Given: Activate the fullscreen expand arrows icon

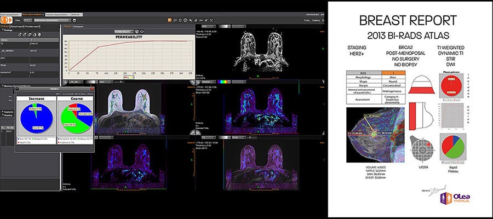Looking at the screenshot, I should point(211,20).
